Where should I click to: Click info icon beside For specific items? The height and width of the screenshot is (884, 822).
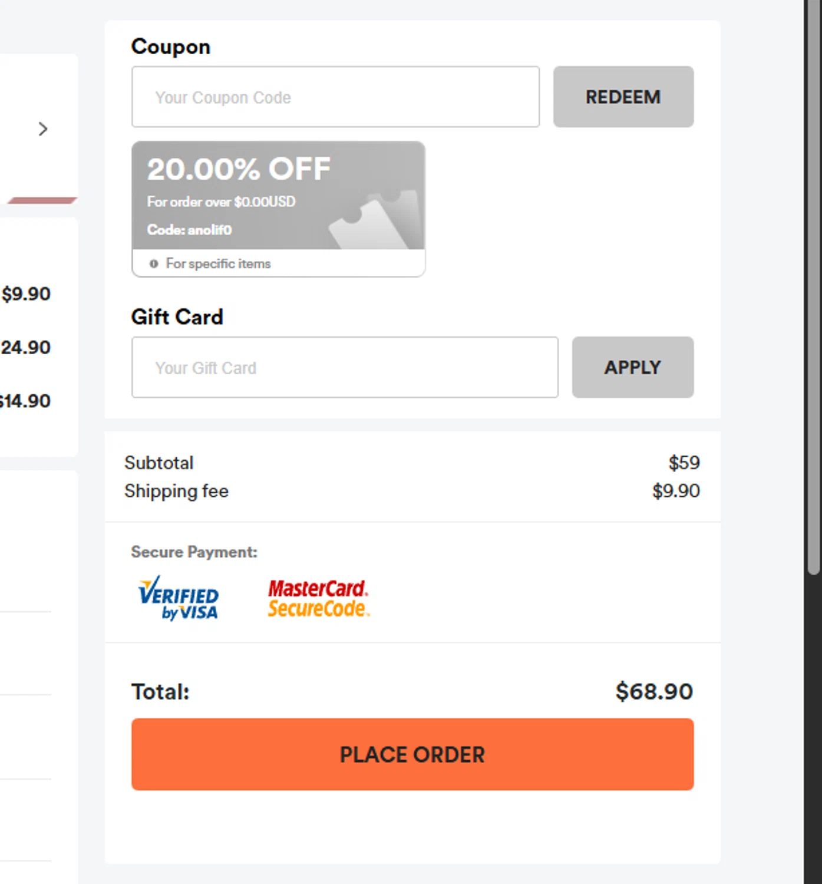tap(154, 264)
